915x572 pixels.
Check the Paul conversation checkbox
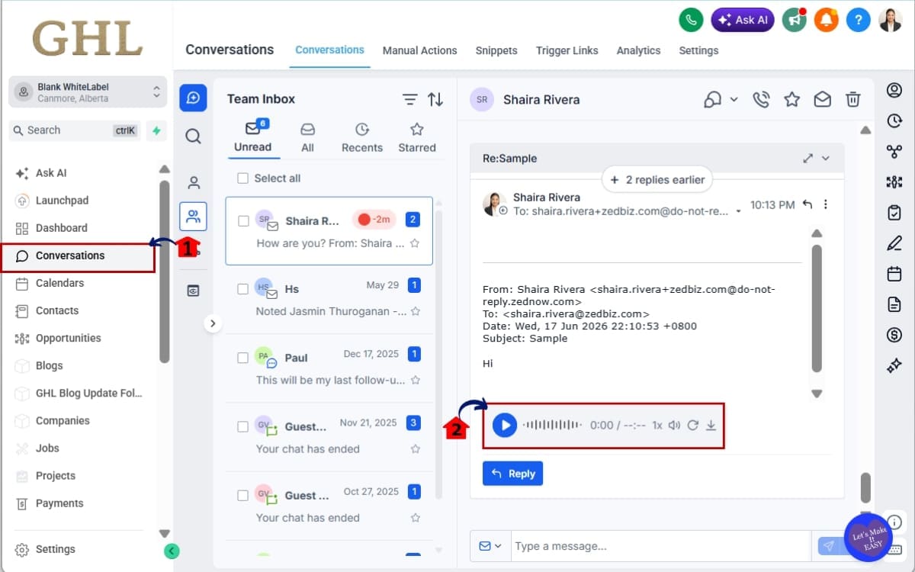[x=242, y=358]
